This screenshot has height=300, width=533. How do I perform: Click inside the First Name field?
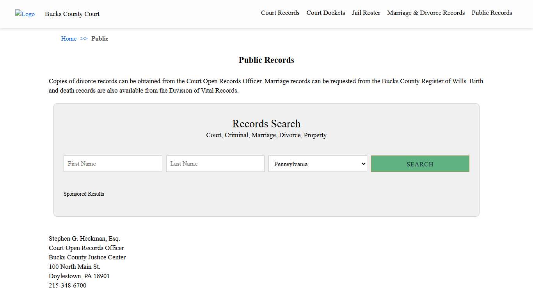112,164
